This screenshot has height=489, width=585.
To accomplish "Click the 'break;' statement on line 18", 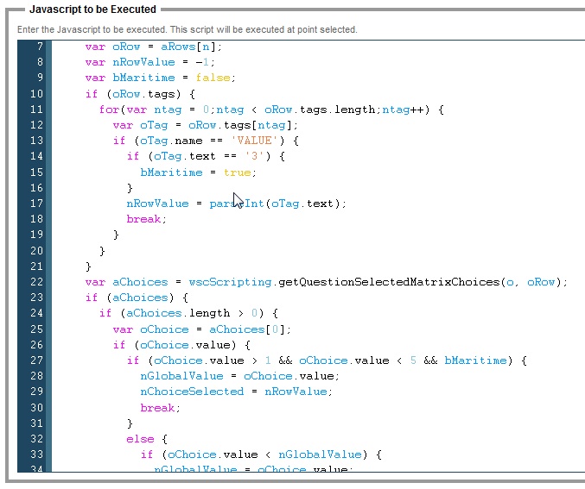I will [x=147, y=219].
